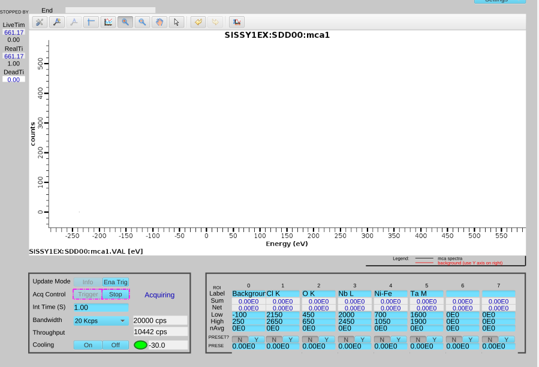Viewport: 539px width, 367px height.
Task: Click the DeadTi 0.00 readout
Action: [14, 80]
